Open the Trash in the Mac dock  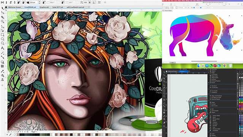point(230,66)
